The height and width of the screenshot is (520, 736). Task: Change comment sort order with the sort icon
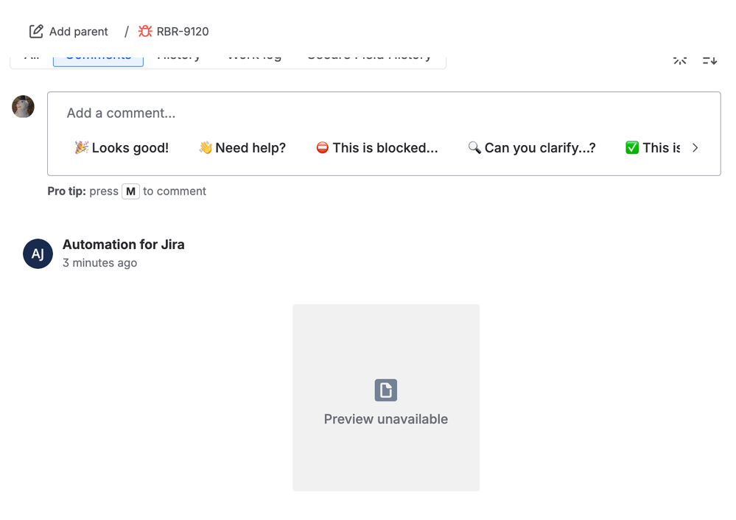[x=708, y=60]
